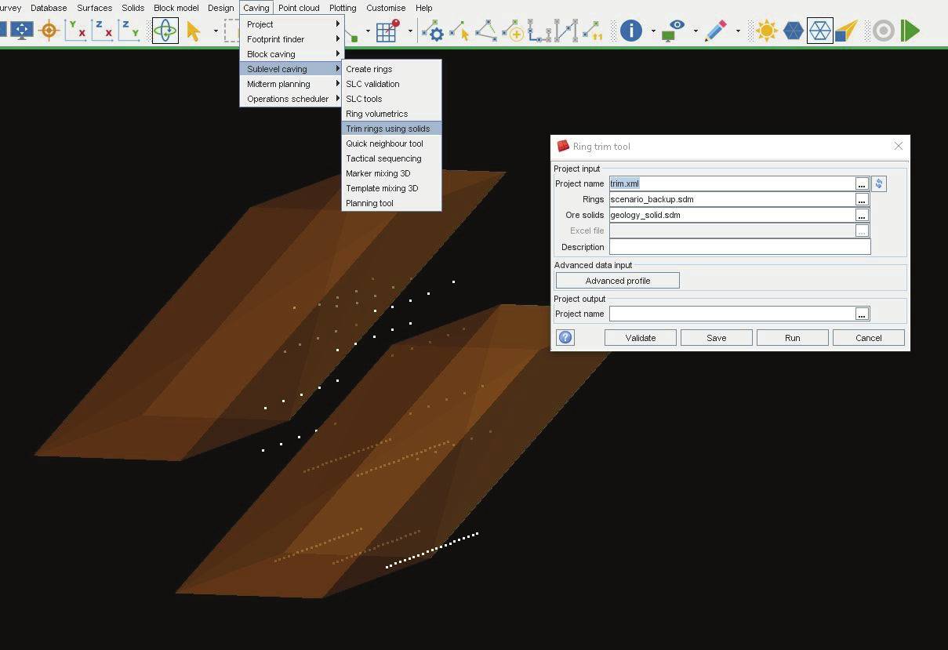
Task: Click the blue info identify icon
Action: click(x=630, y=31)
